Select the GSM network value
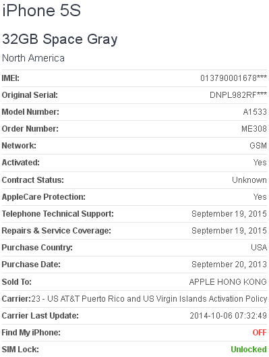269x357 pixels. (x=258, y=146)
